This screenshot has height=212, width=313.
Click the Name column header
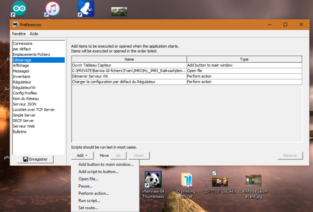(129, 60)
